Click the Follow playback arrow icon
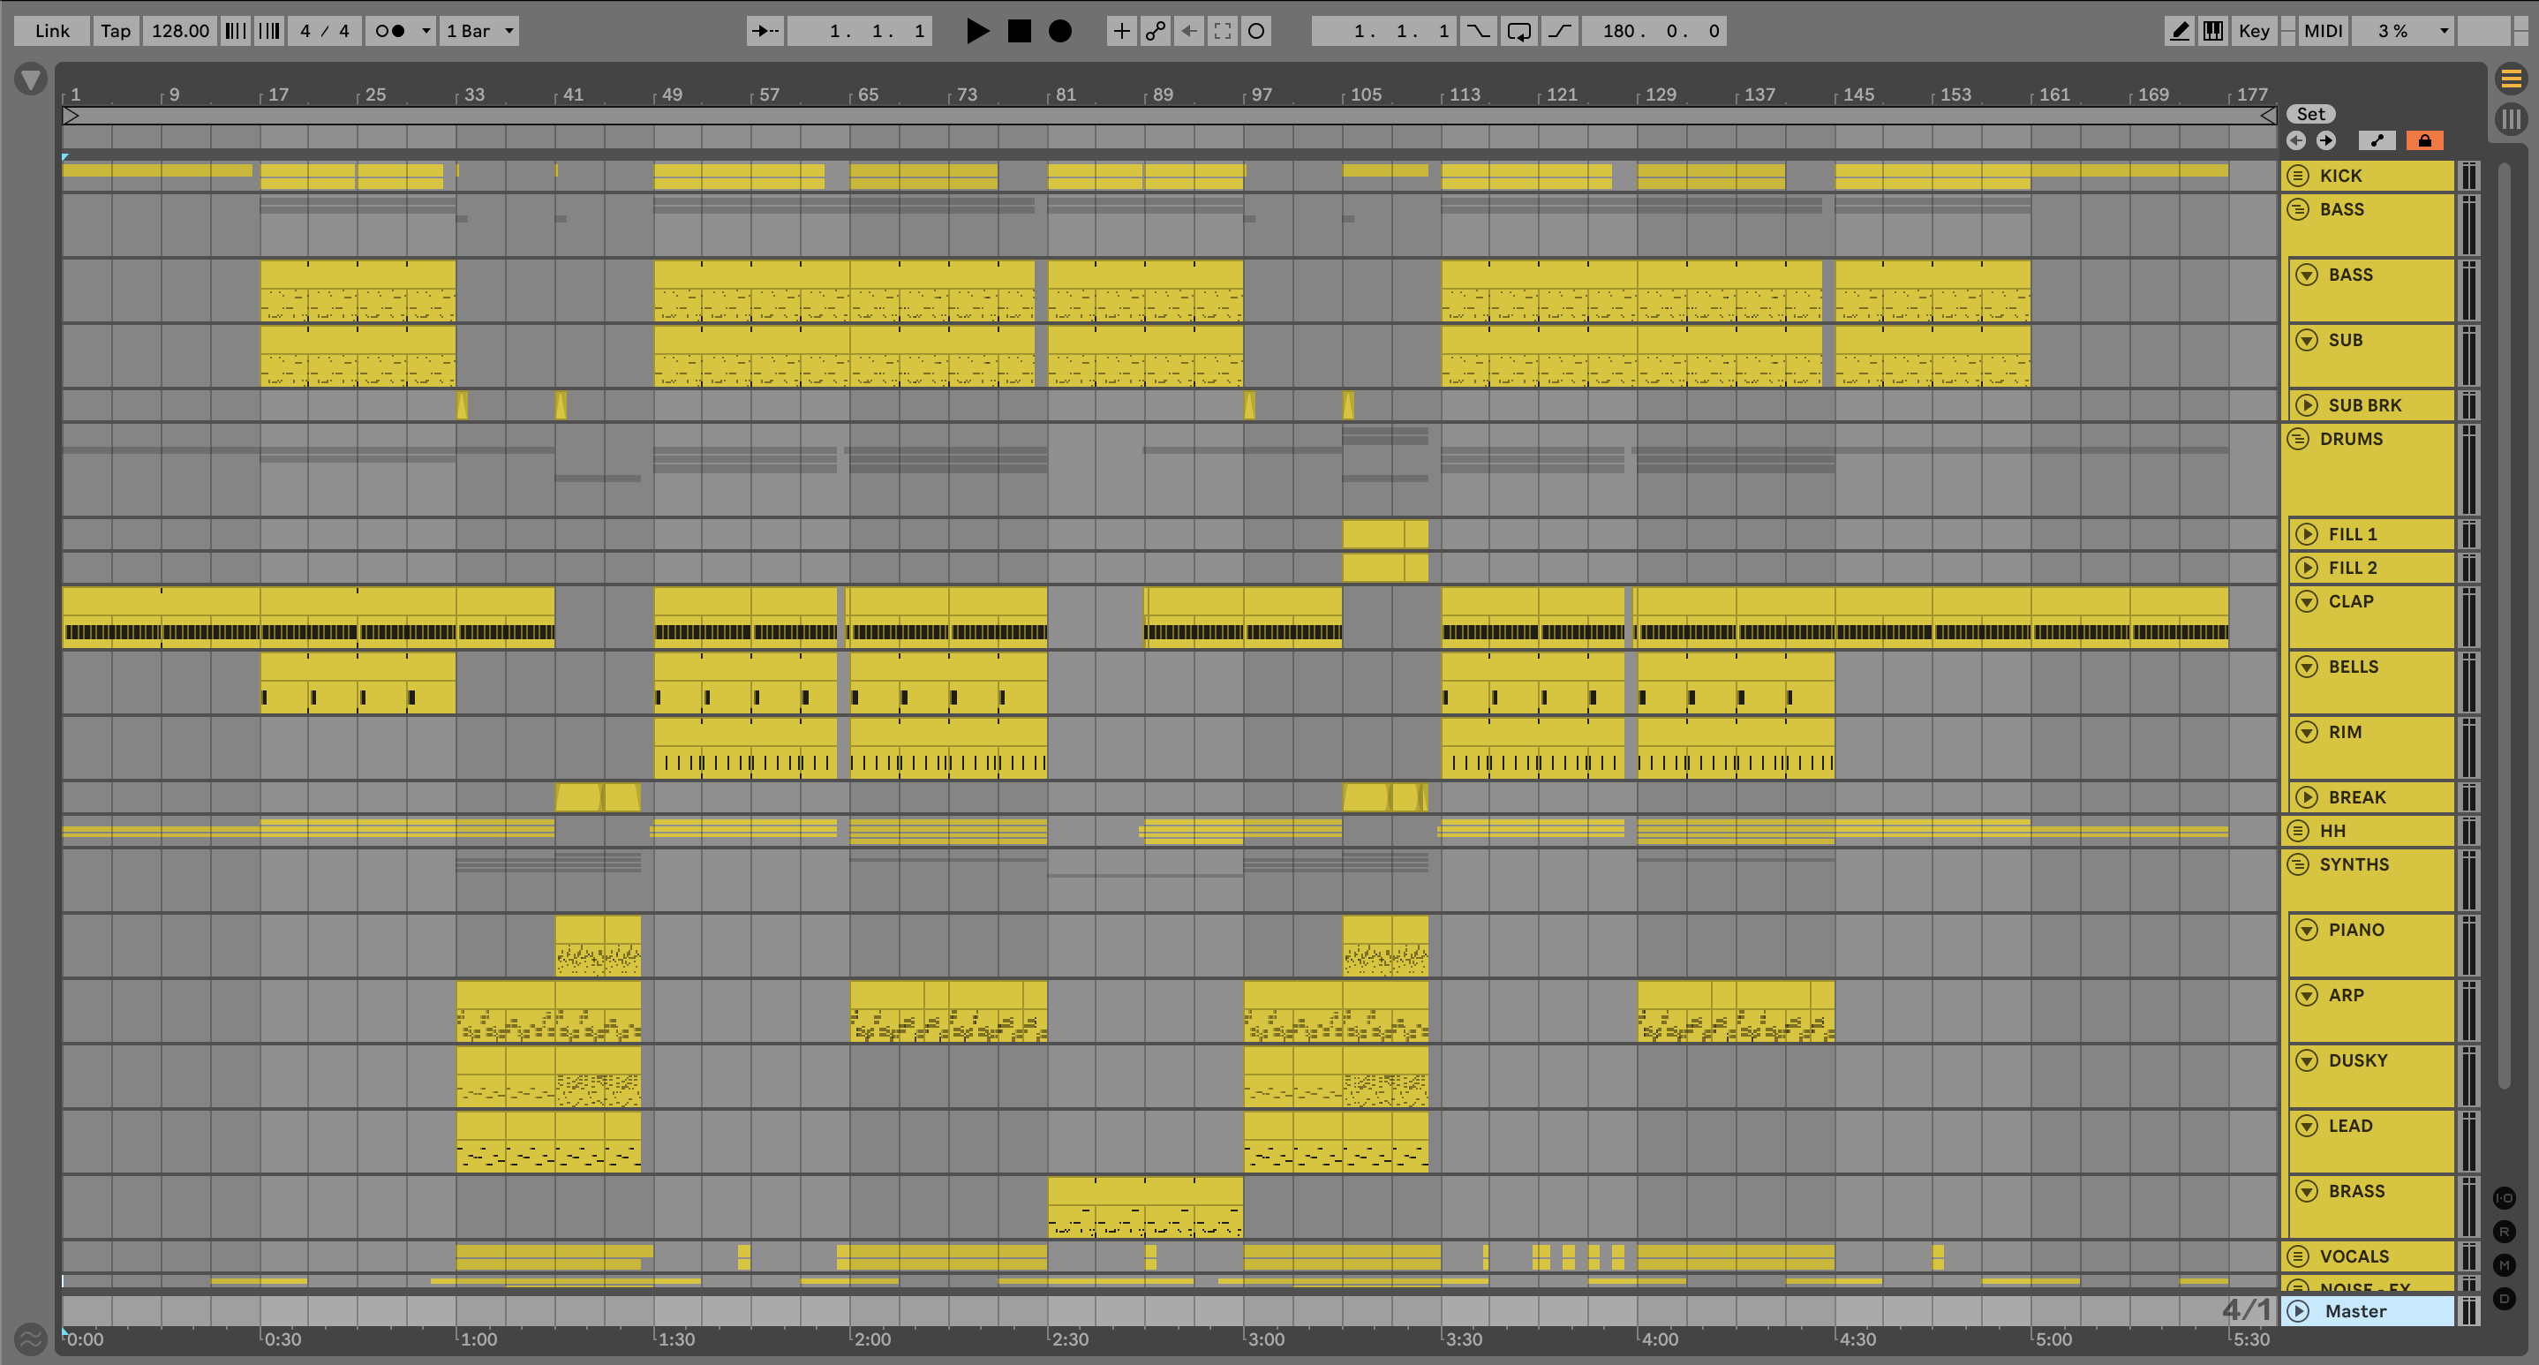The width and height of the screenshot is (2539, 1365). (765, 31)
